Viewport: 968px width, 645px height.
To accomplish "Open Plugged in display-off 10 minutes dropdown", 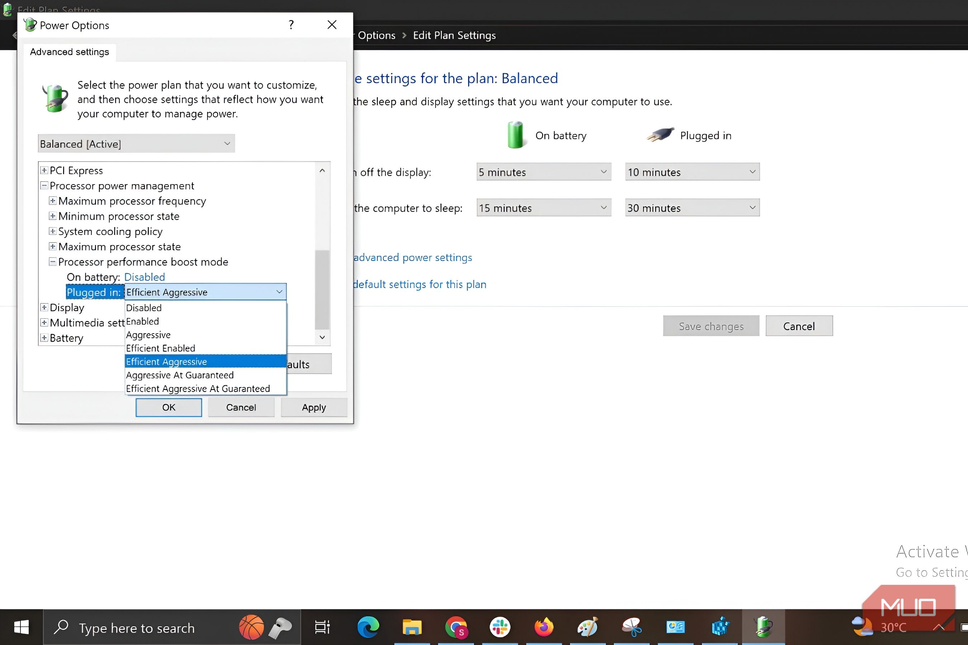I will pyautogui.click(x=692, y=172).
